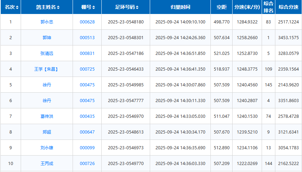Click loft number 000513
Image resolution: width=302 pixels, height=172 pixels.
pos(87,38)
